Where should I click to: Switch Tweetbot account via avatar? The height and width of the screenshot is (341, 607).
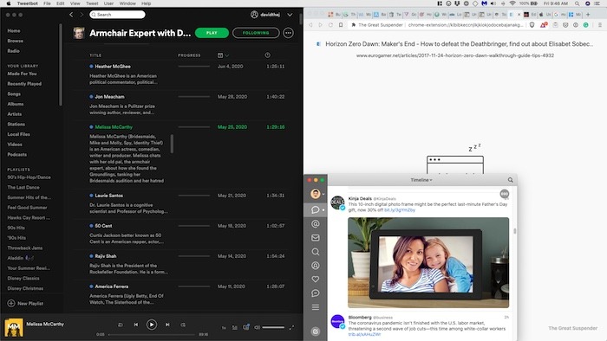316,194
